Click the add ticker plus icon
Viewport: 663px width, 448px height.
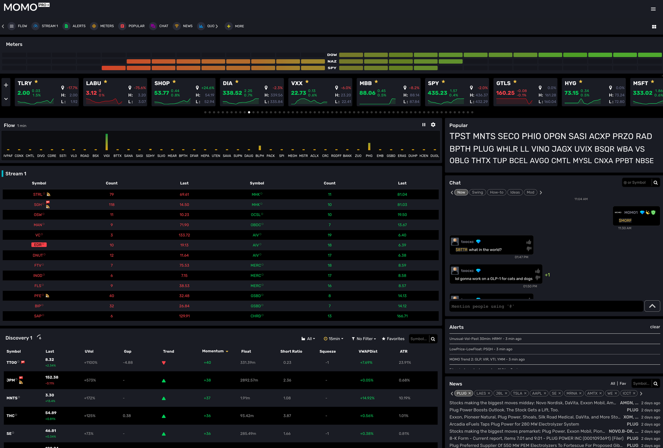(x=6, y=85)
